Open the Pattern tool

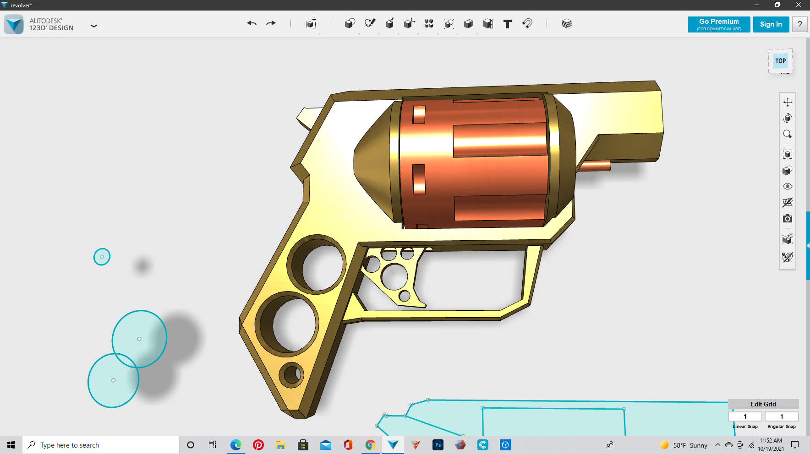[429, 24]
